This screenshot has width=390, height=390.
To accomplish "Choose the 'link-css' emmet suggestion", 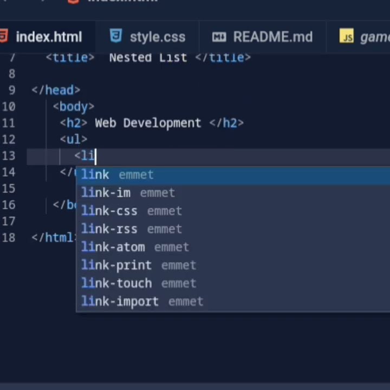I will 233,211.
